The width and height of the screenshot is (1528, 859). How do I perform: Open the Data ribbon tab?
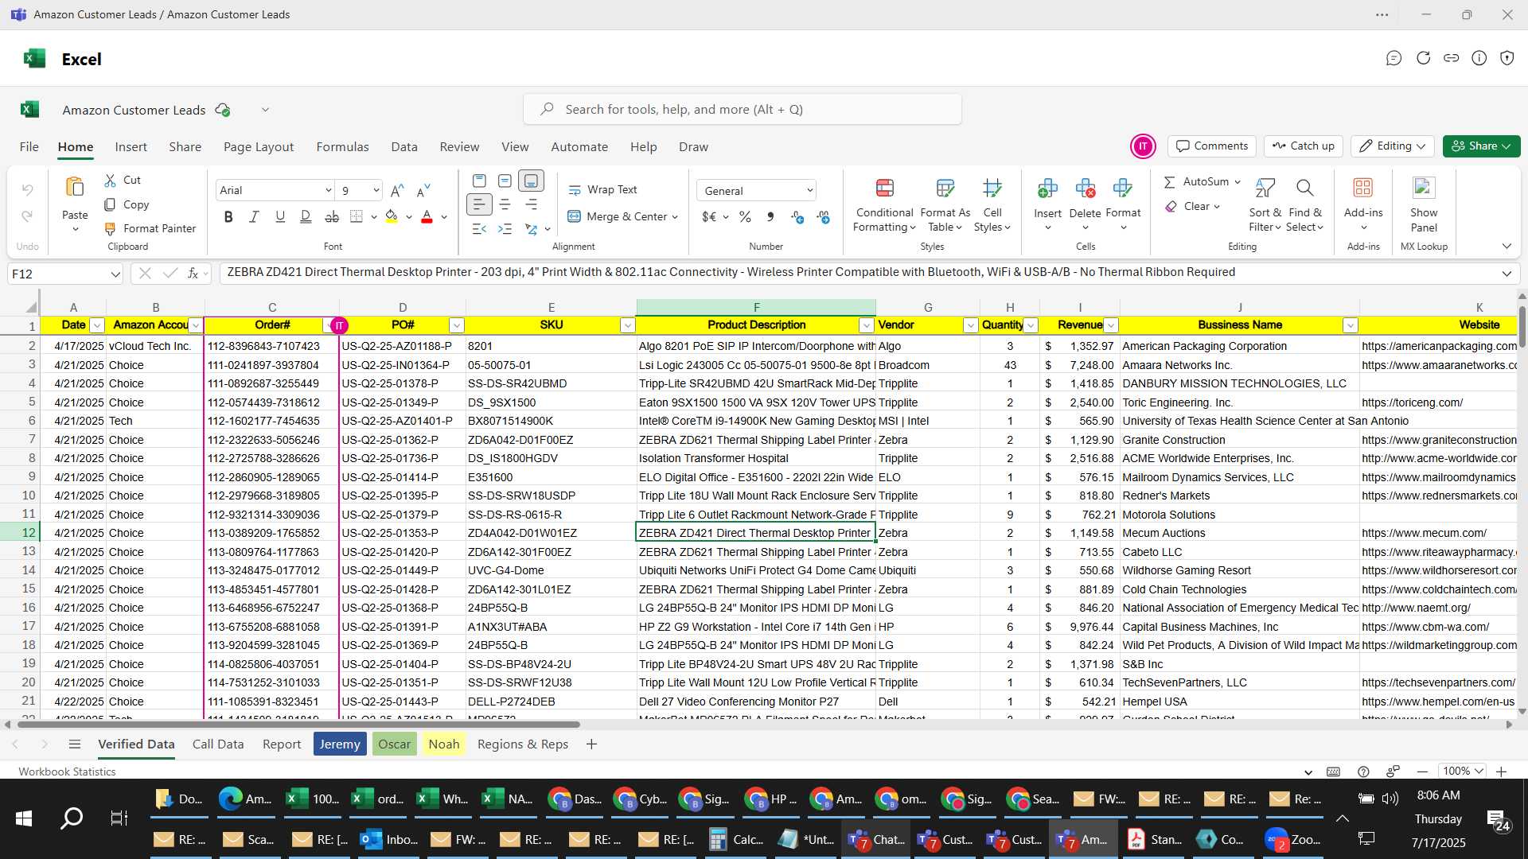404,147
